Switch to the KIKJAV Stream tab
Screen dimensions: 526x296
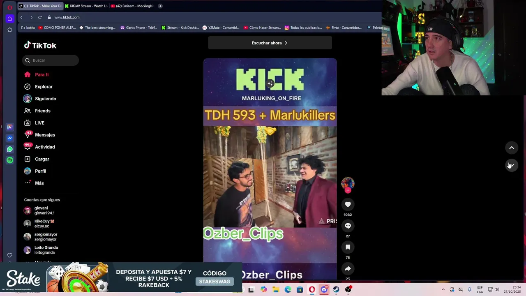click(86, 6)
